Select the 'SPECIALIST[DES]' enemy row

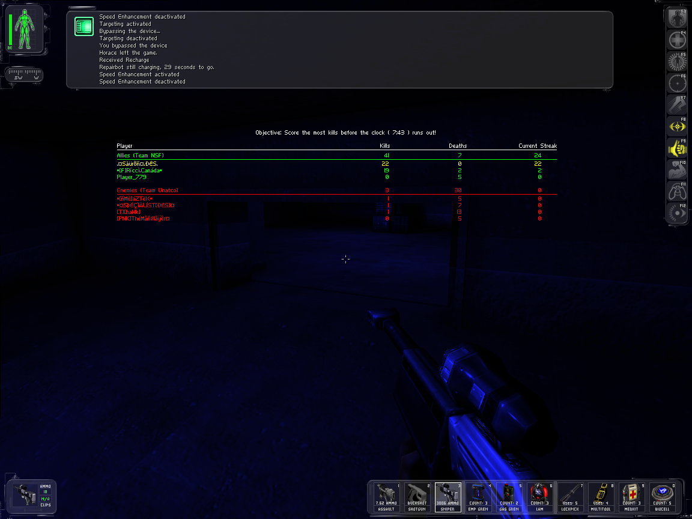click(x=337, y=205)
